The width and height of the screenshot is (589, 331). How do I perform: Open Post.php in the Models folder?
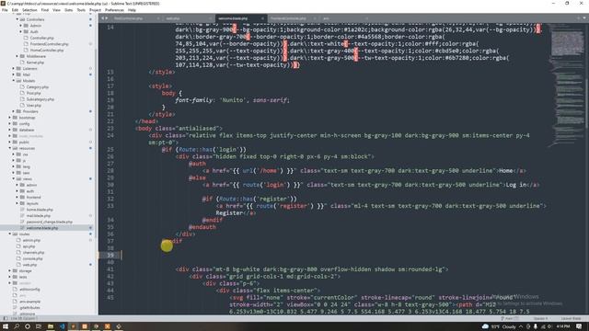pos(33,93)
